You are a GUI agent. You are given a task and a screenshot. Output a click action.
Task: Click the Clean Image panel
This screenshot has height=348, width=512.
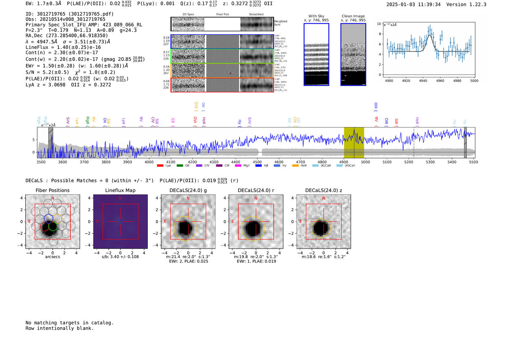click(x=353, y=54)
